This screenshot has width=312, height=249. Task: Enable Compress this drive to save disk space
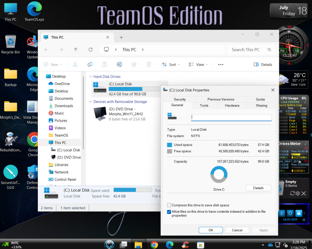tap(169, 205)
